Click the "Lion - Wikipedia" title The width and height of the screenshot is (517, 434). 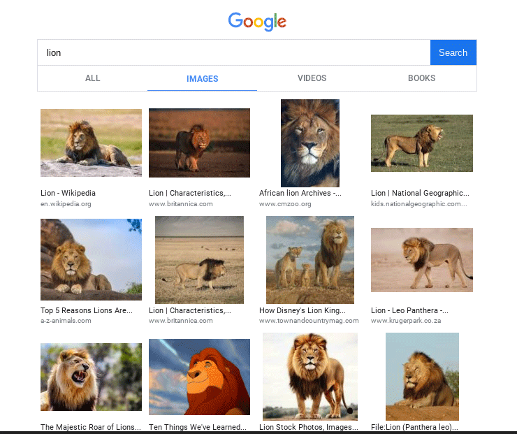click(68, 193)
